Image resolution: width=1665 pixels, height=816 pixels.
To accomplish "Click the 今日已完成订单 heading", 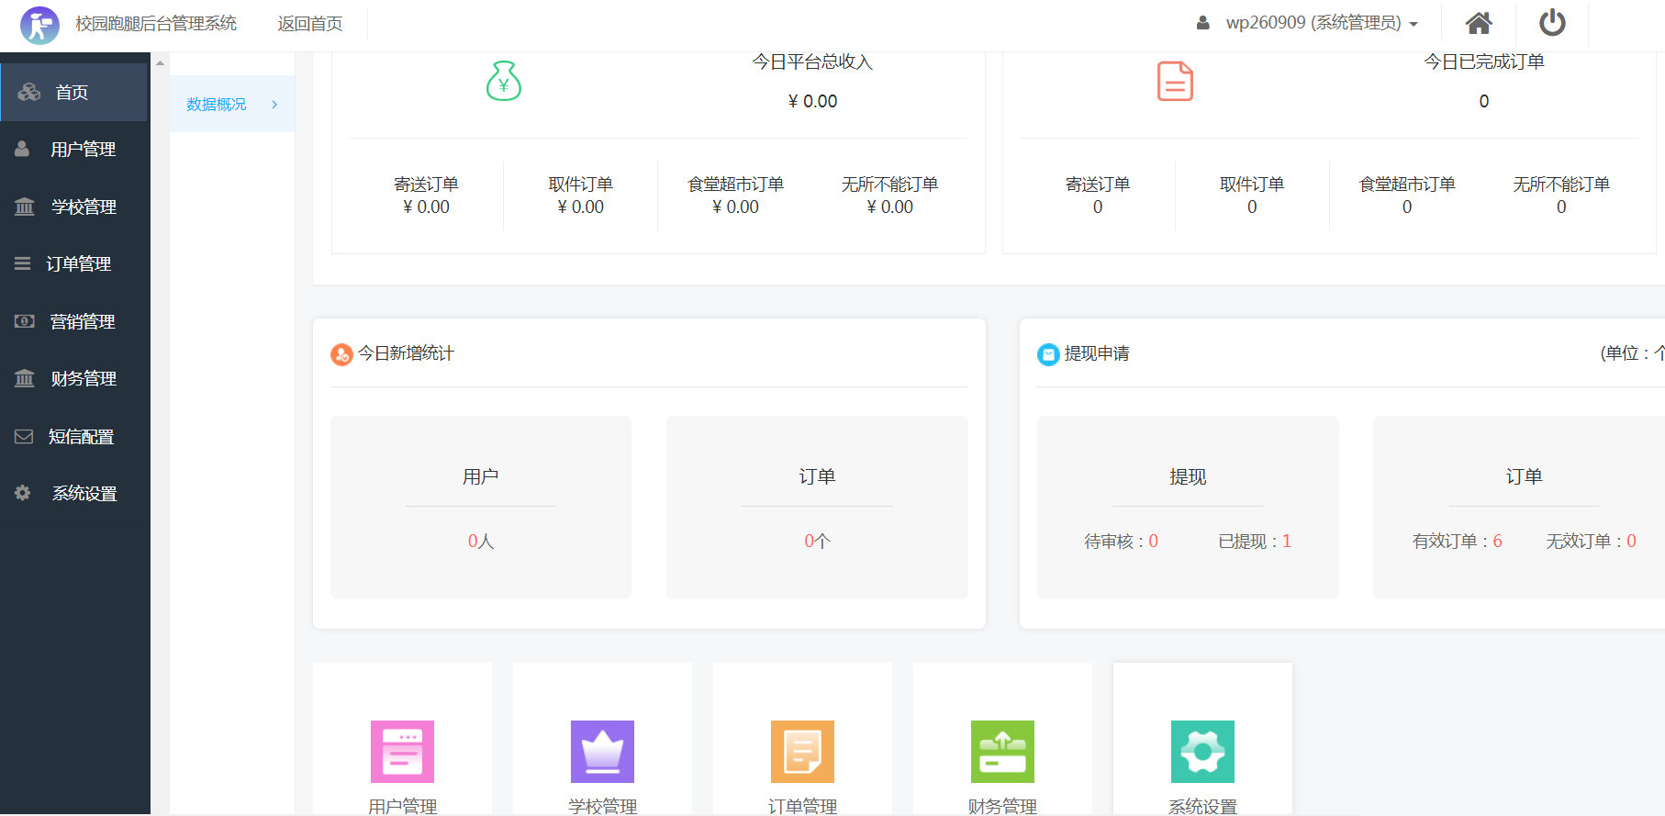I will [1484, 61].
